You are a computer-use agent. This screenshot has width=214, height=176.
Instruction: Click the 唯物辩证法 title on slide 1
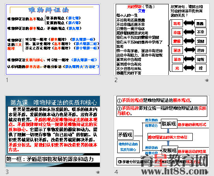pos(49,10)
